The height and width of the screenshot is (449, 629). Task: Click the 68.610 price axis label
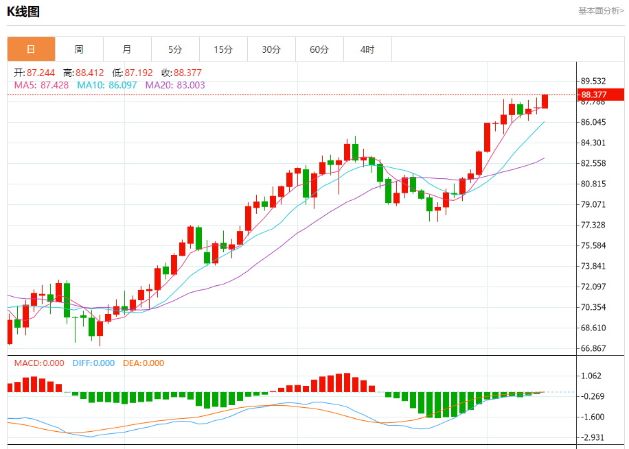pyautogui.click(x=593, y=328)
